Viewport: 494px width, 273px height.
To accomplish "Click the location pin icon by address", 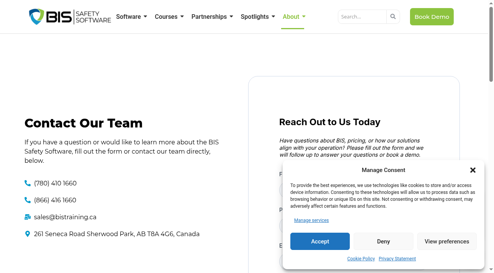I will pos(28,234).
